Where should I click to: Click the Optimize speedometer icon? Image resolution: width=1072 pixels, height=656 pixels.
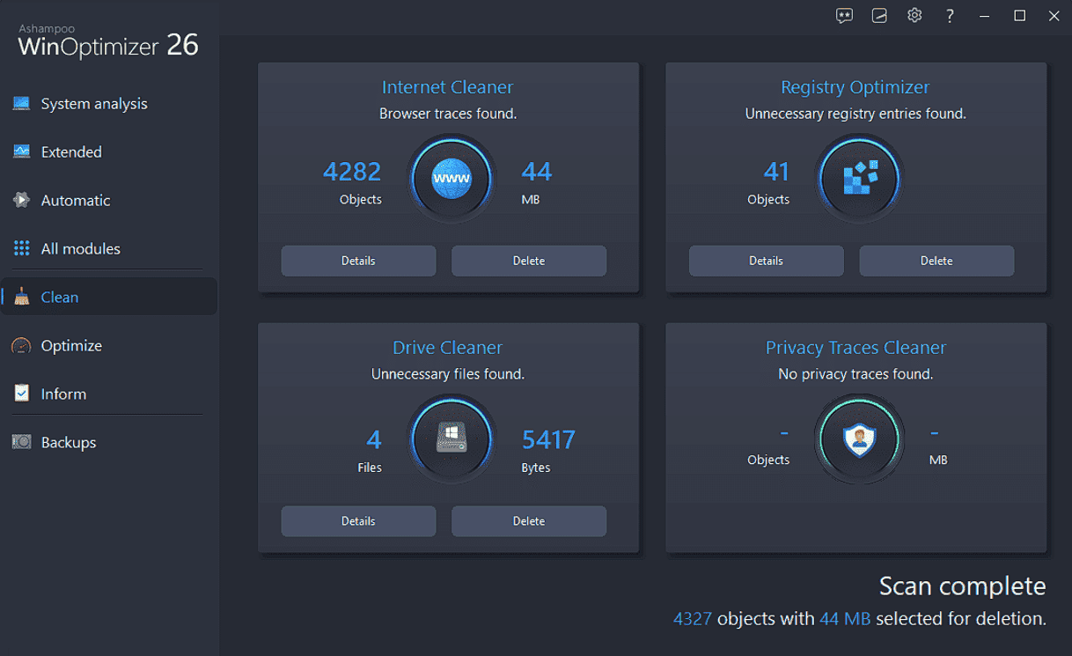pos(21,346)
